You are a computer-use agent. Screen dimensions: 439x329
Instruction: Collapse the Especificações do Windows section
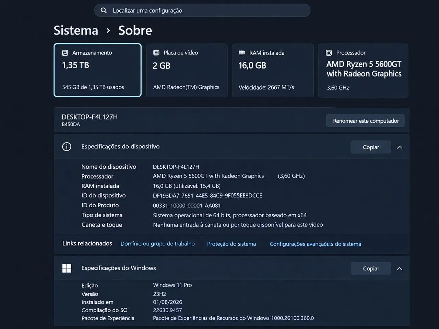click(400, 269)
